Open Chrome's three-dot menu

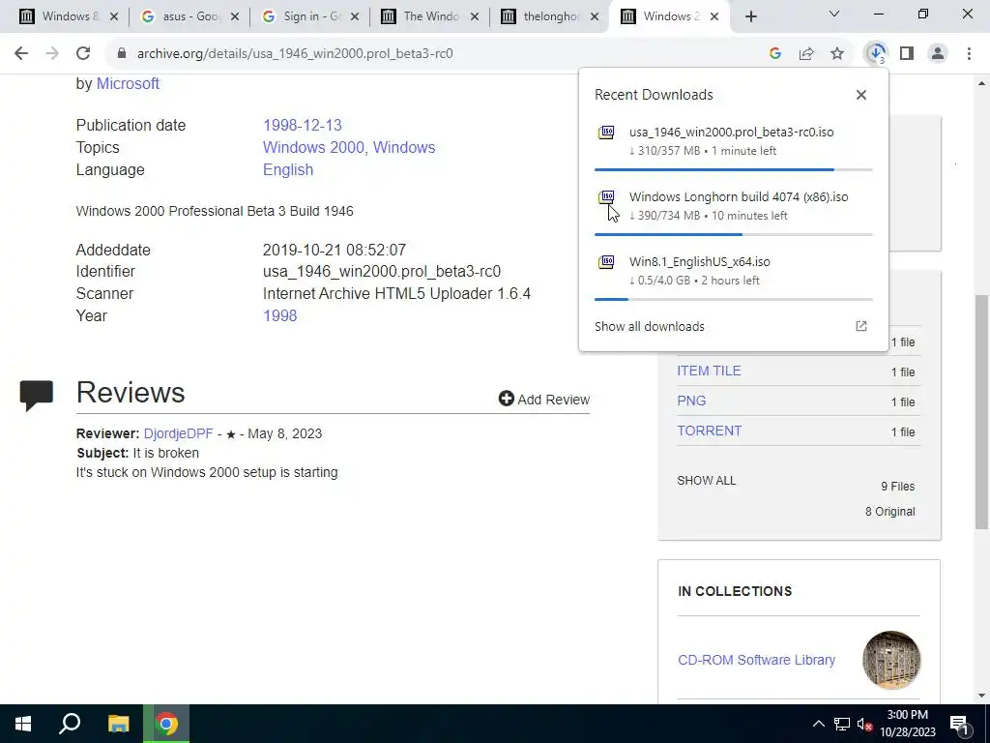[969, 54]
